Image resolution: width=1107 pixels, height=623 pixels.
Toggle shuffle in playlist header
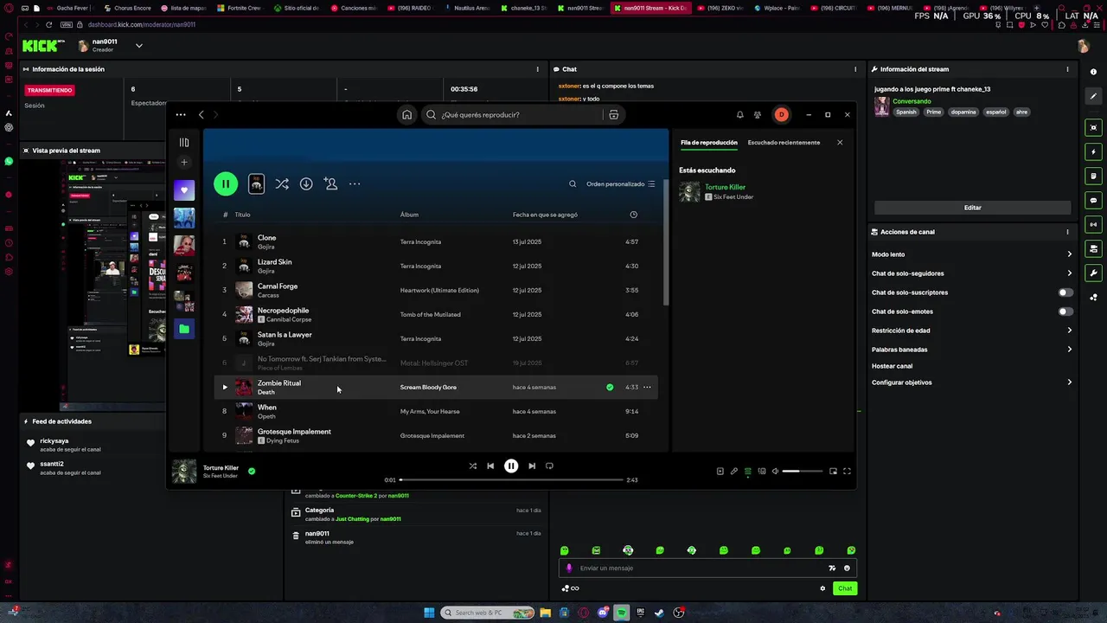click(x=282, y=183)
